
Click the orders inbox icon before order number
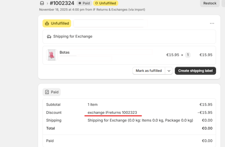[x=42, y=3]
